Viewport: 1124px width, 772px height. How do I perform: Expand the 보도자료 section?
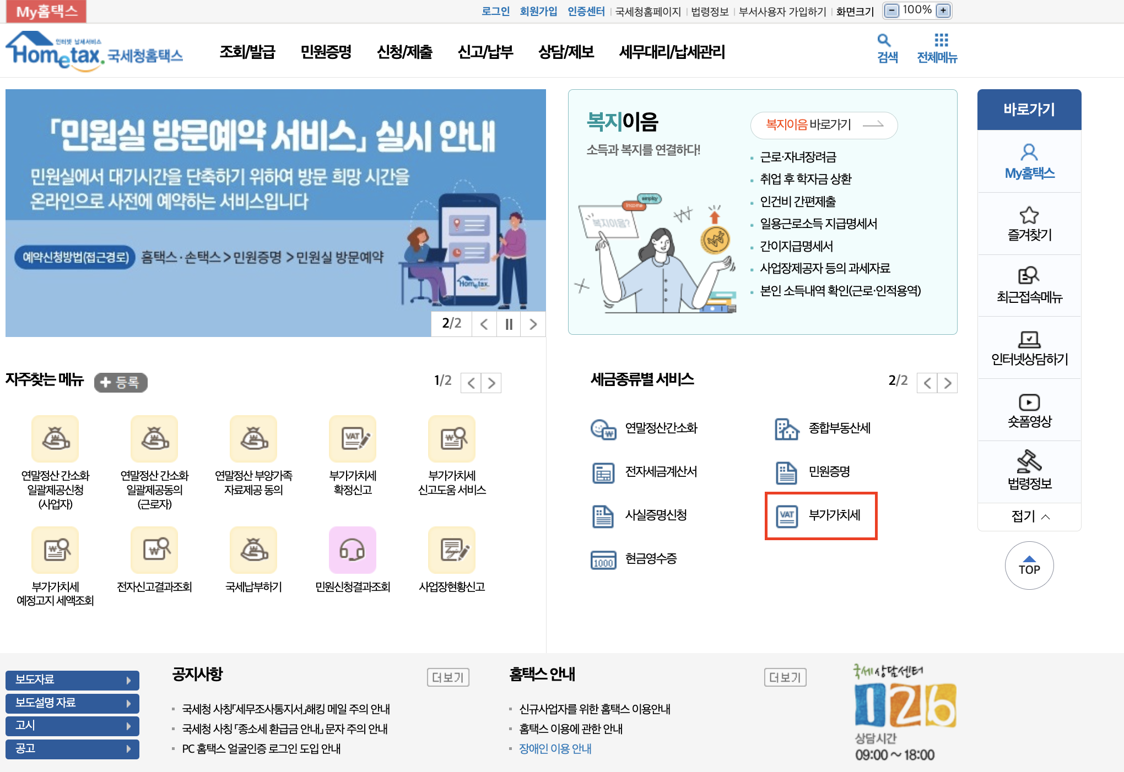tap(72, 681)
